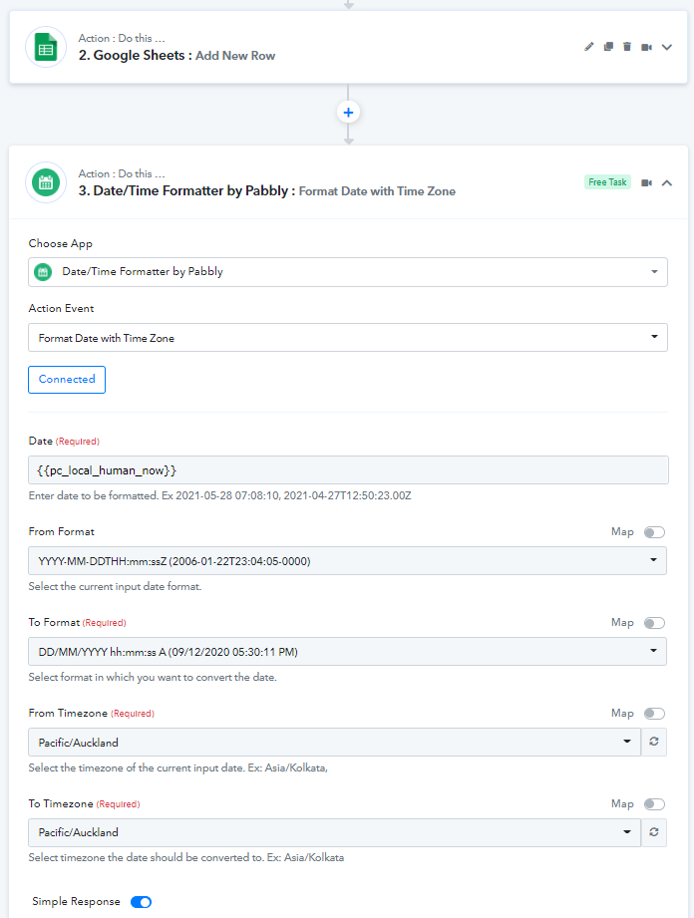
Task: Click the 'Add New Row' action label
Action: [235, 56]
